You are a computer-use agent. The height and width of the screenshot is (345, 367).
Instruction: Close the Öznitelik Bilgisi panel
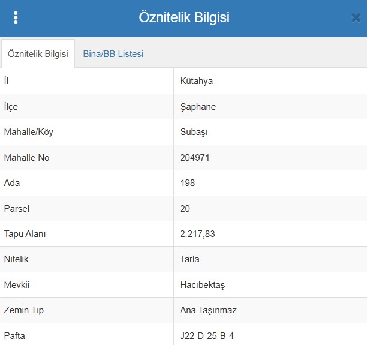(x=355, y=18)
